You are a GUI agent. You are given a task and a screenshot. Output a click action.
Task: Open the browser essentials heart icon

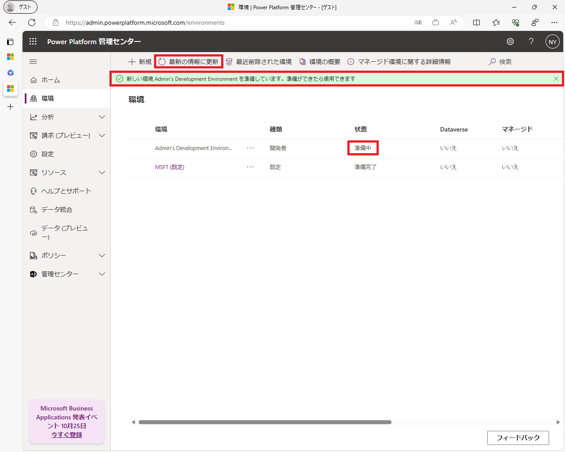[x=516, y=23]
